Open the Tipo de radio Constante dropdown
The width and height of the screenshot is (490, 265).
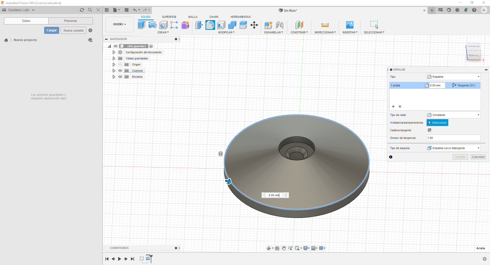[x=454, y=115]
